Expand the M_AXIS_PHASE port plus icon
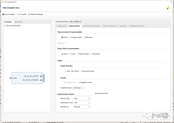 pos(41,80)
